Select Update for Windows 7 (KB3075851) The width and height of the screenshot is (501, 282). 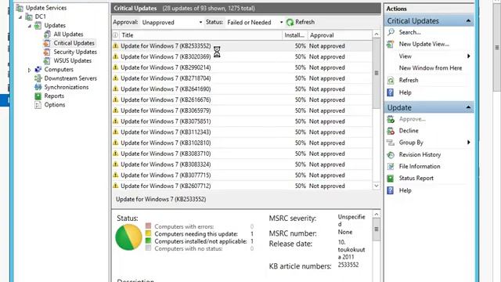click(242, 121)
